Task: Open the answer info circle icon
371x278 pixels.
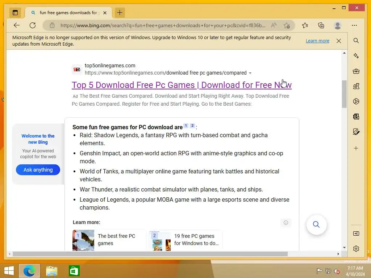Action: (286, 223)
